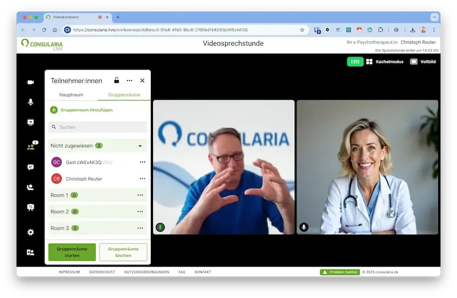Click the browser home icon
Image resolution: width=457 pixels, height=298 pixels.
[x=55, y=30]
